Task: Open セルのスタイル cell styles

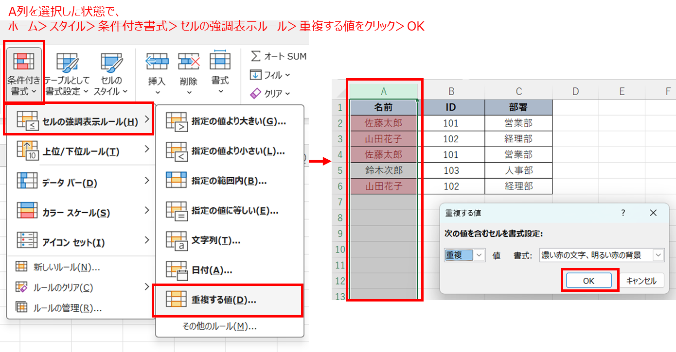Action: click(111, 73)
